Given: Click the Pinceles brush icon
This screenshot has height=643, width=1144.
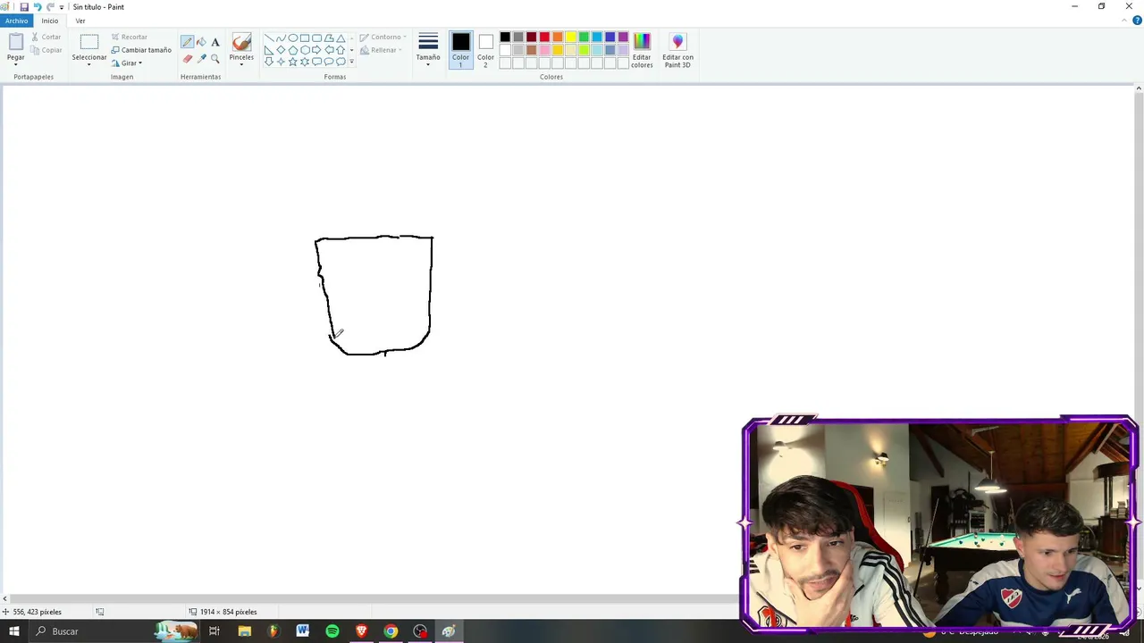Looking at the screenshot, I should [241, 42].
